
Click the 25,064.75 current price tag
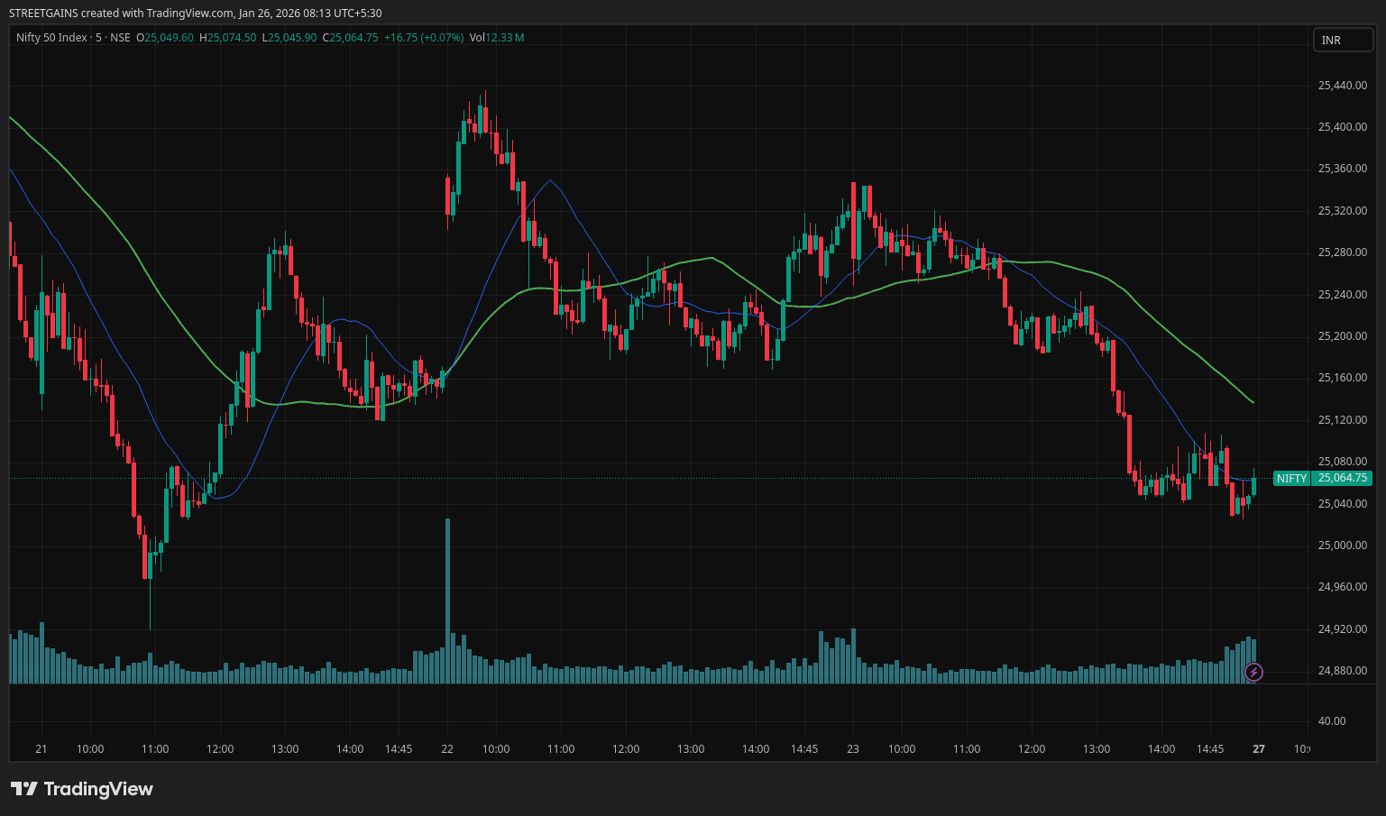(x=1342, y=478)
